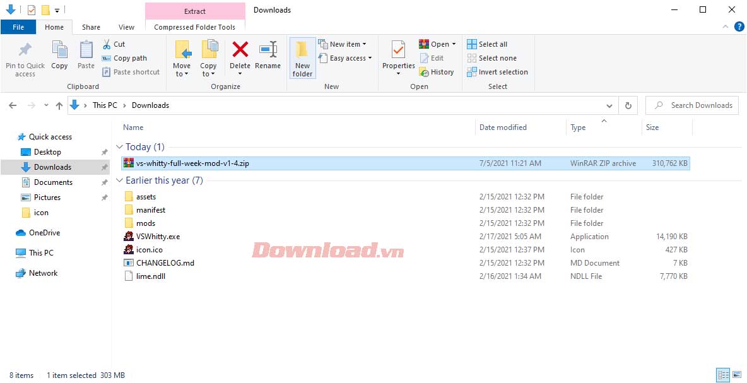Click the Edit ribbon item
Viewport: 747px width, 383px height.
[x=432, y=58]
